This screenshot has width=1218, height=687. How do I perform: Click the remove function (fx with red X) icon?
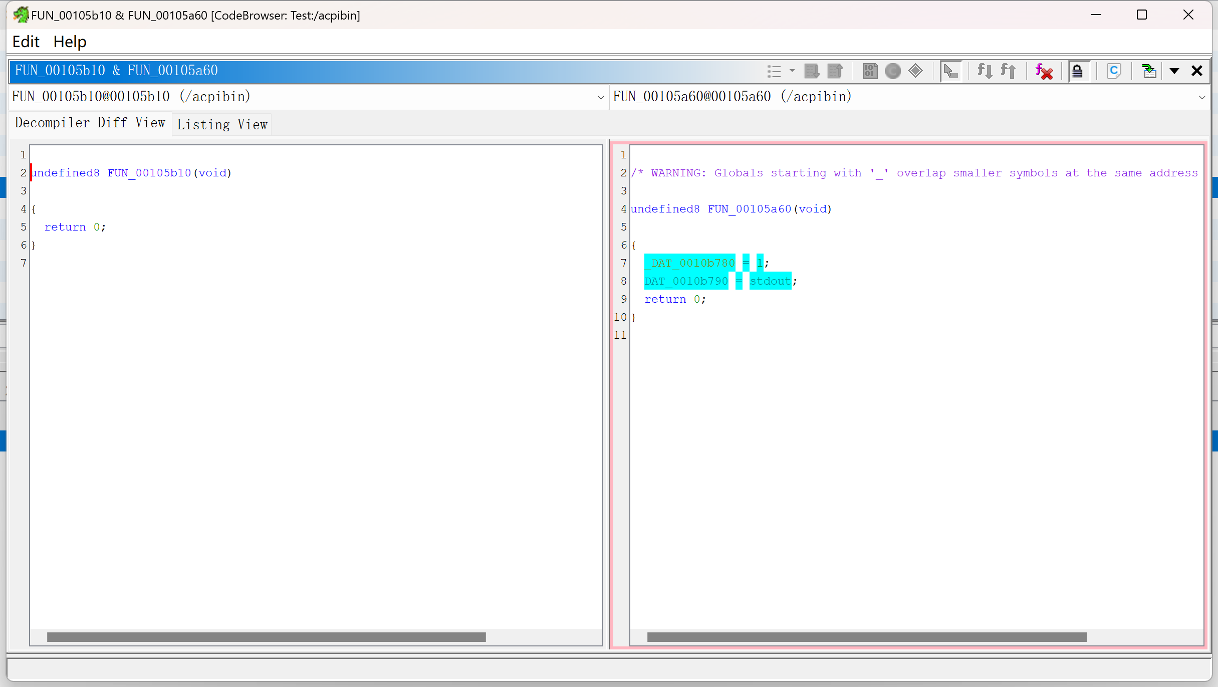[x=1044, y=71]
